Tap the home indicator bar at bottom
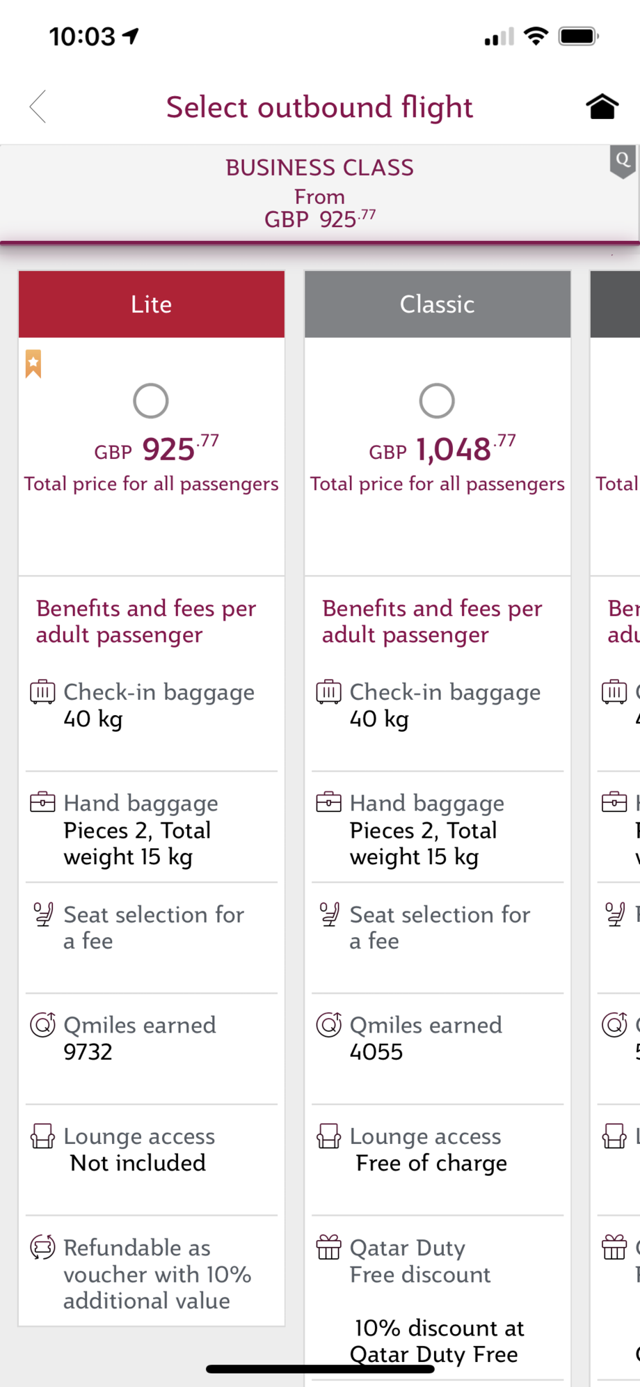 click(320, 1369)
